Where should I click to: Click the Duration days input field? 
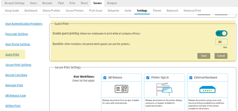point(221,42)
